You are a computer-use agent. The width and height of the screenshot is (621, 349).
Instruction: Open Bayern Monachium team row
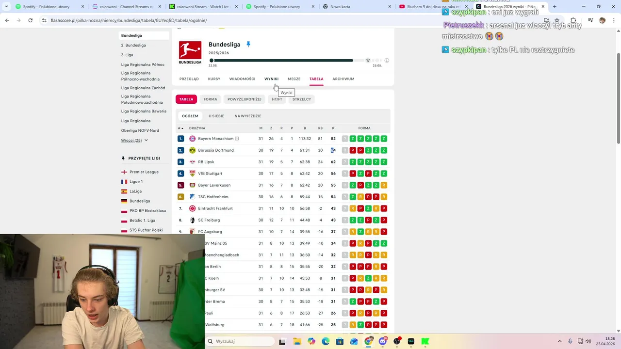283,139
